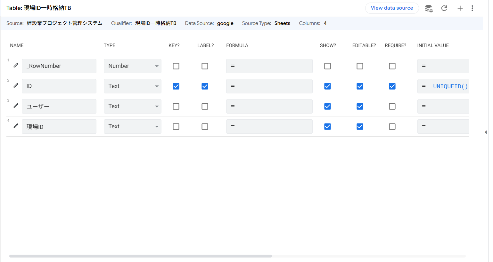Edit the ID column with its pencil icon
This screenshot has height=262, width=493.
click(x=16, y=86)
